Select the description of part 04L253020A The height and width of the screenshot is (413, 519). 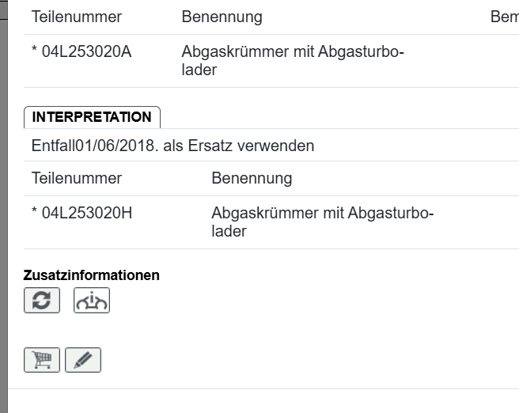292,61
